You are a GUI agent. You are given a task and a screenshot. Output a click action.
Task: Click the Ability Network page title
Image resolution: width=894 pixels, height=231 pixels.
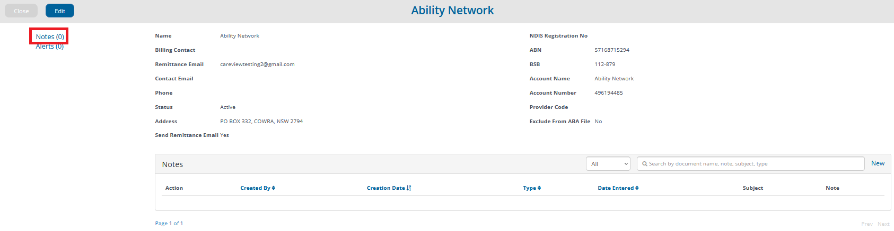point(452,11)
